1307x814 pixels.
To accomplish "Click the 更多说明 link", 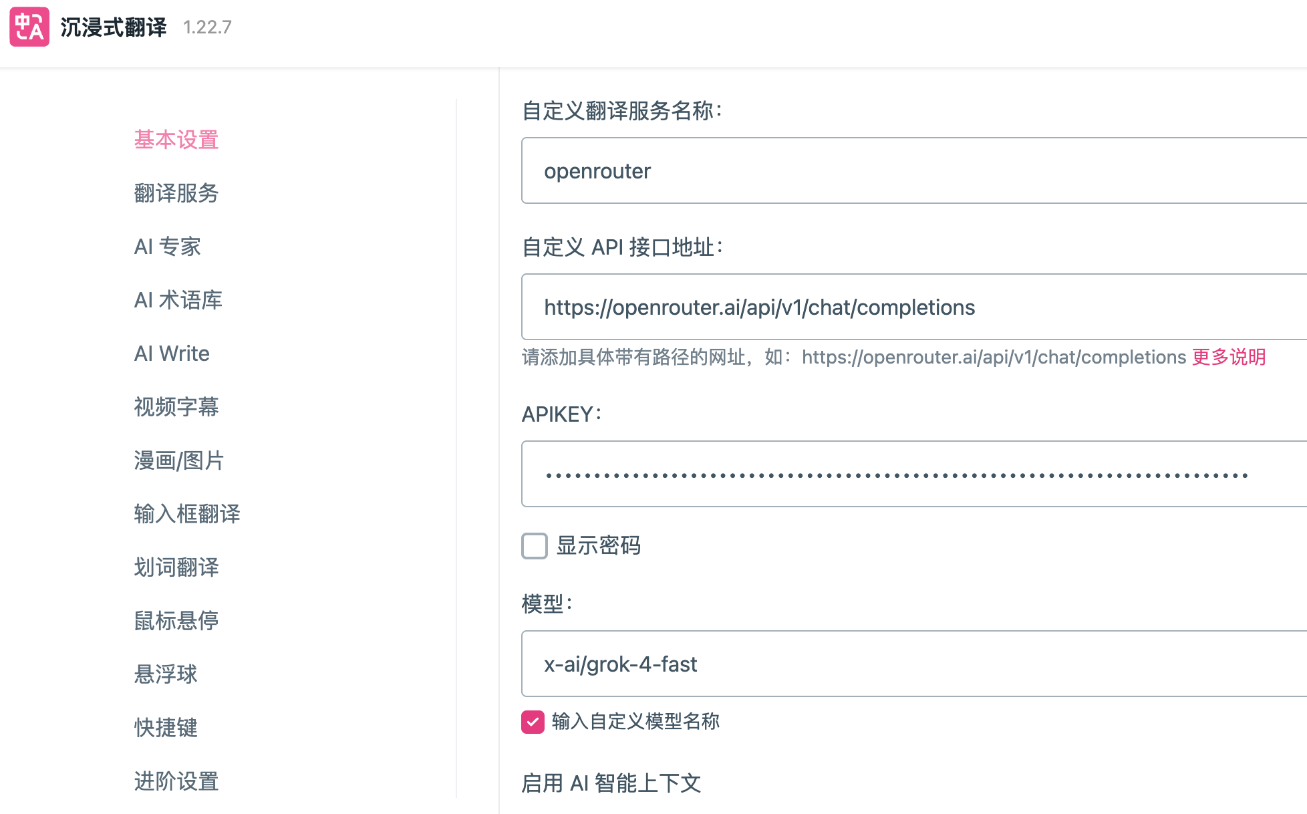I will click(x=1229, y=357).
